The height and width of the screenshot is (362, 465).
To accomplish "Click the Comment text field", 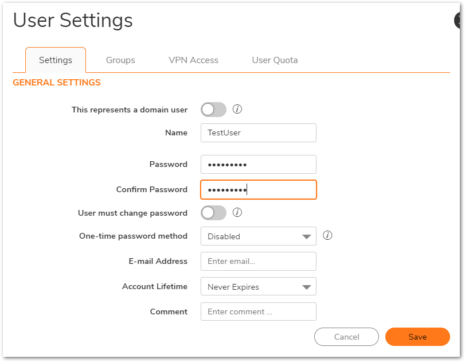I will tap(258, 312).
